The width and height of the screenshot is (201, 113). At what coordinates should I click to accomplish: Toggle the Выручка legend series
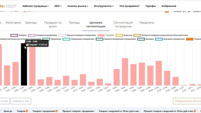click(x=124, y=35)
